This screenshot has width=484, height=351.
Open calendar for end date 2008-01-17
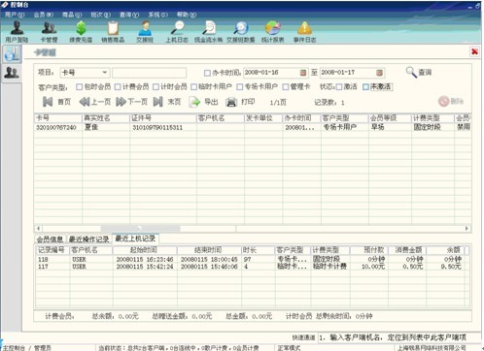click(x=379, y=73)
